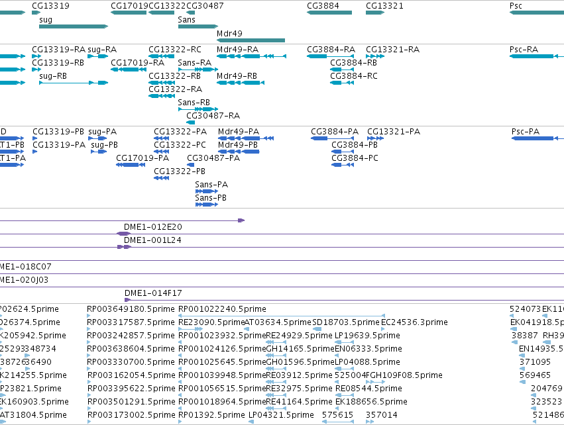Screen dimensions: 564x425
Task: Click the Sans-RB transcript label
Action: point(194,103)
